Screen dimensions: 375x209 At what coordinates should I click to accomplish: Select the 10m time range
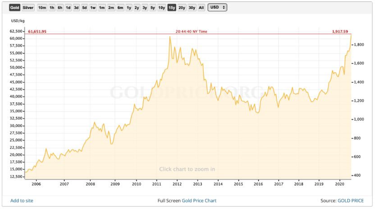pyautogui.click(x=42, y=8)
